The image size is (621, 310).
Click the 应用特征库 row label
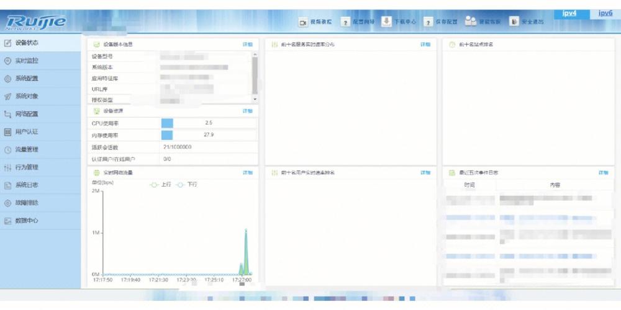point(105,78)
